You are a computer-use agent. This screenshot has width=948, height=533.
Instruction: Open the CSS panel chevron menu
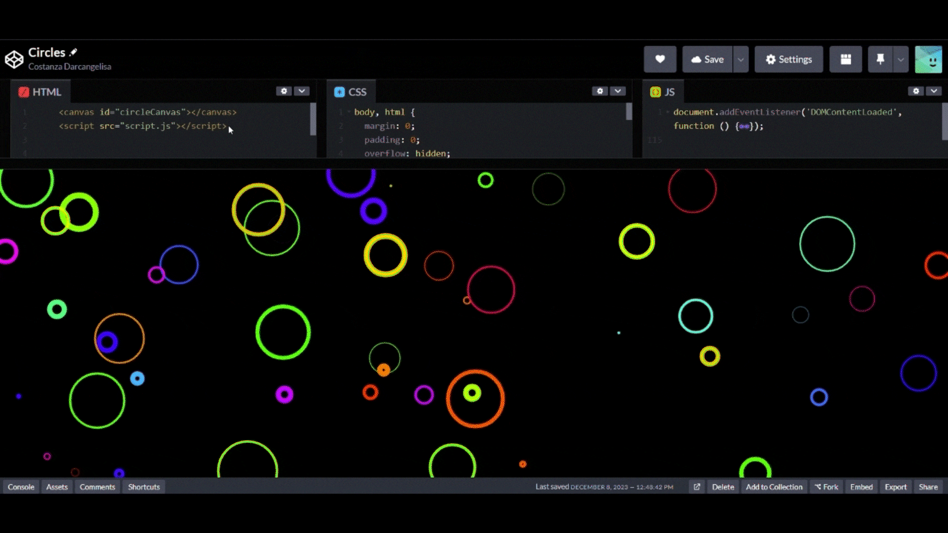618,91
